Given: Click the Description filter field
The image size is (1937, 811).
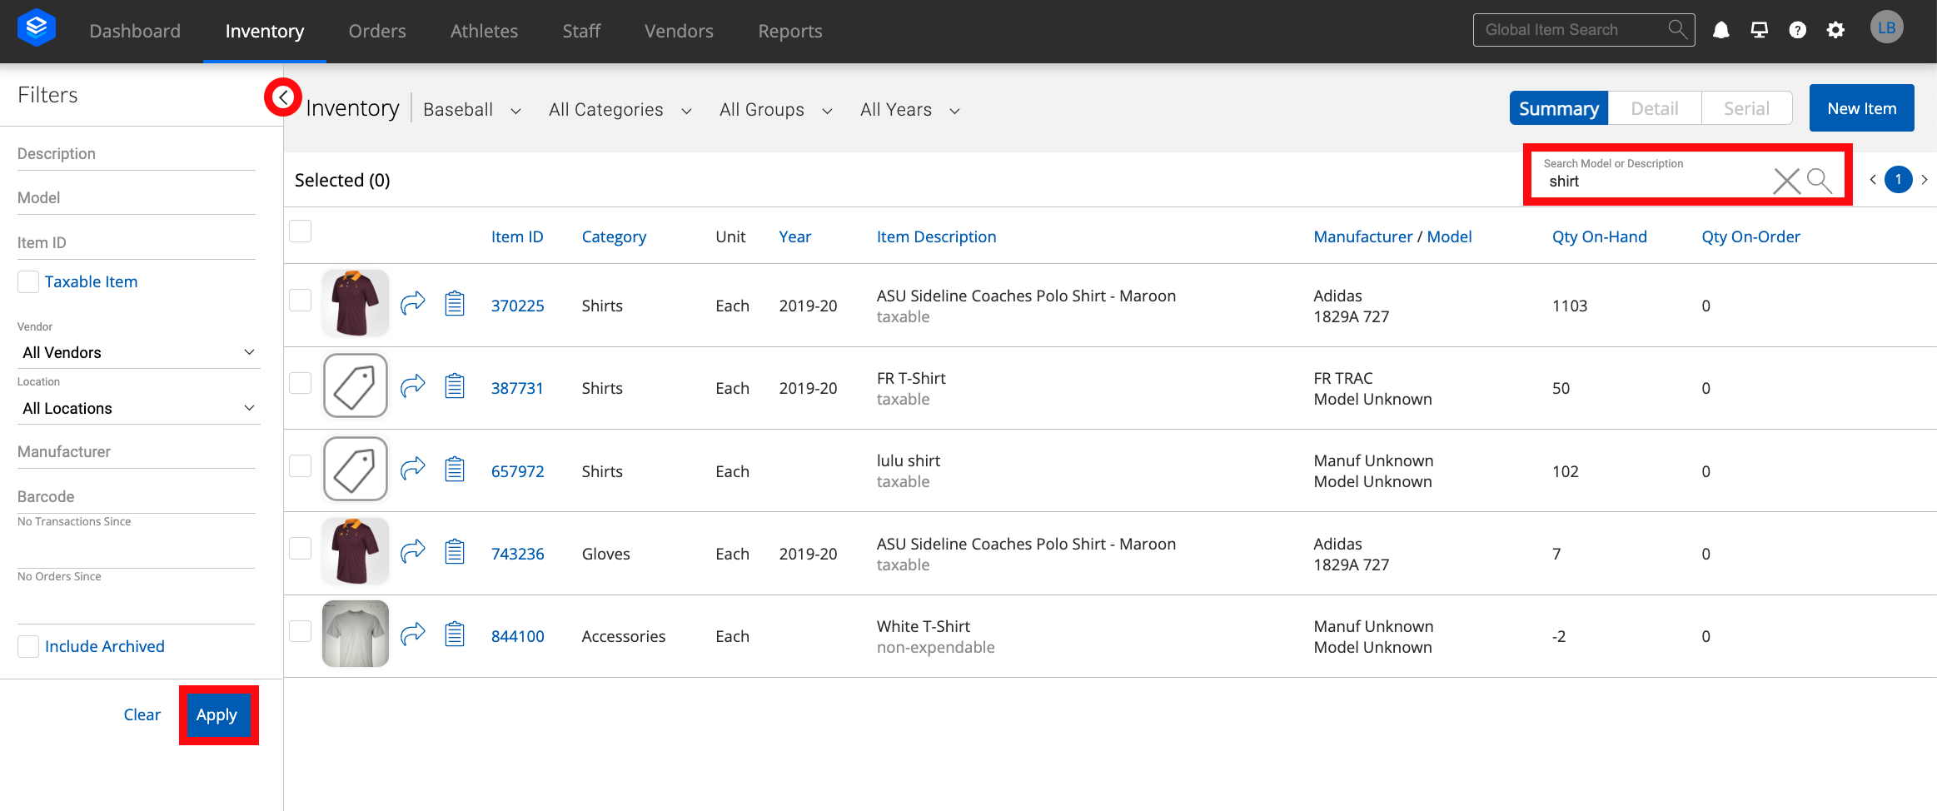Looking at the screenshot, I should (137, 154).
